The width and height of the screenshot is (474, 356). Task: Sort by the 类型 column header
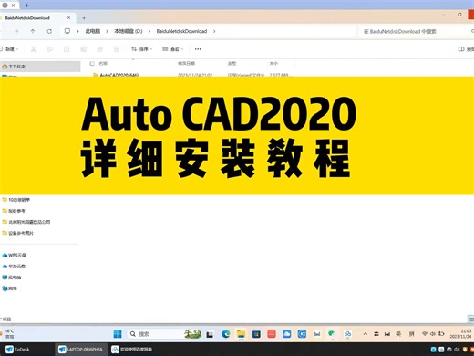232,63
